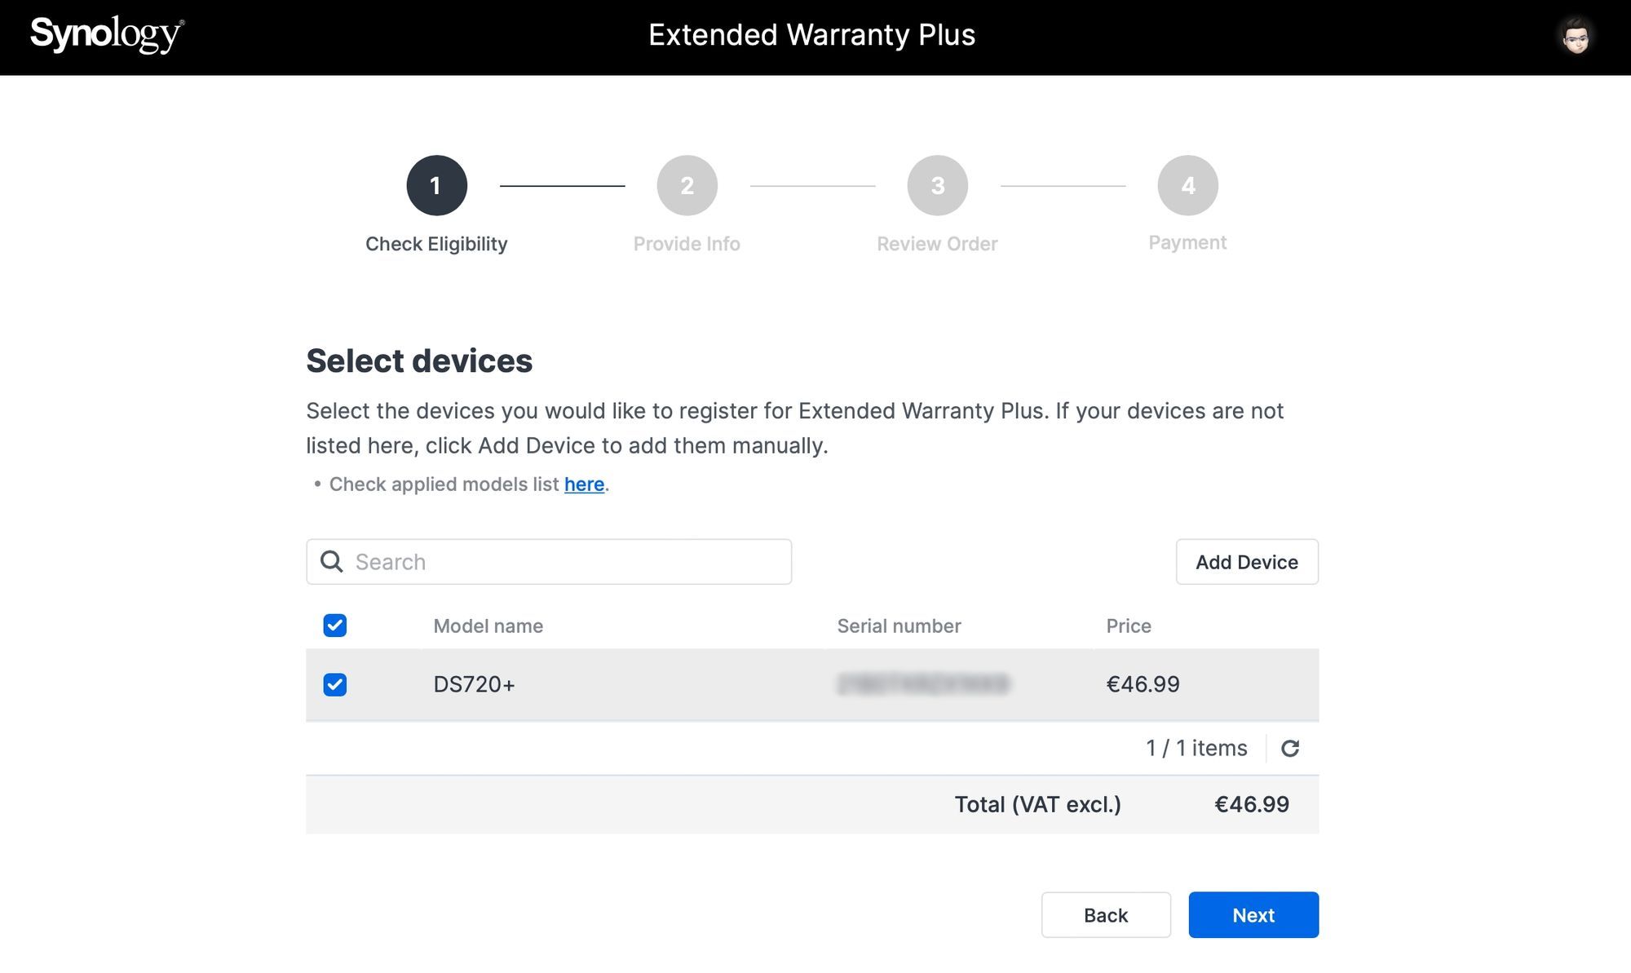Click the Provide Info step label
Viewport: 1631px width, 973px height.
click(687, 244)
